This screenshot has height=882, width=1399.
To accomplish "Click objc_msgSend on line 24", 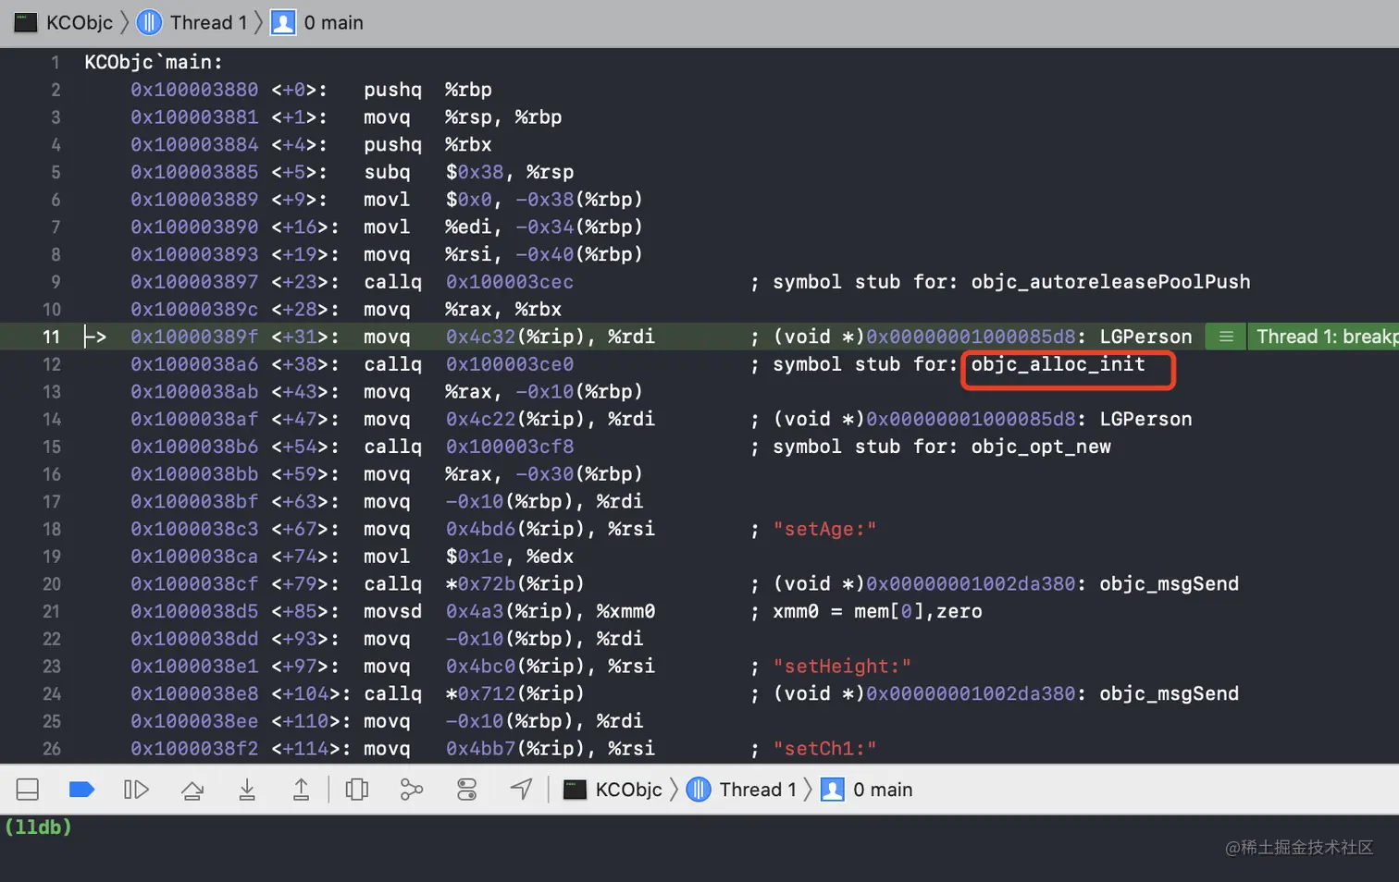I will (1169, 693).
